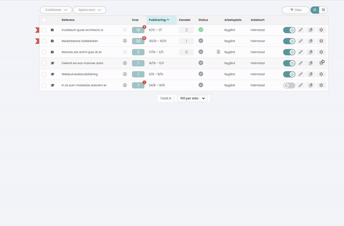This screenshot has height=226, width=344.
Task: Switch off notification toggle for Deleniti ea eos
Action: pyautogui.click(x=289, y=63)
